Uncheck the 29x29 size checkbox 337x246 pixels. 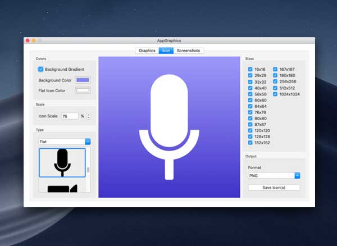pos(250,75)
